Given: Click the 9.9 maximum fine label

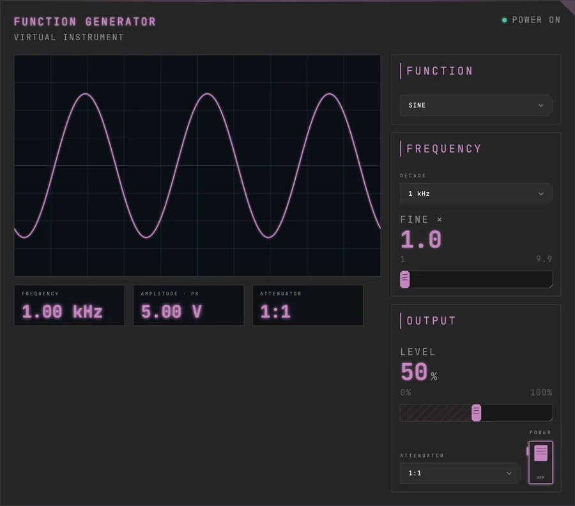Looking at the screenshot, I should [x=544, y=259].
